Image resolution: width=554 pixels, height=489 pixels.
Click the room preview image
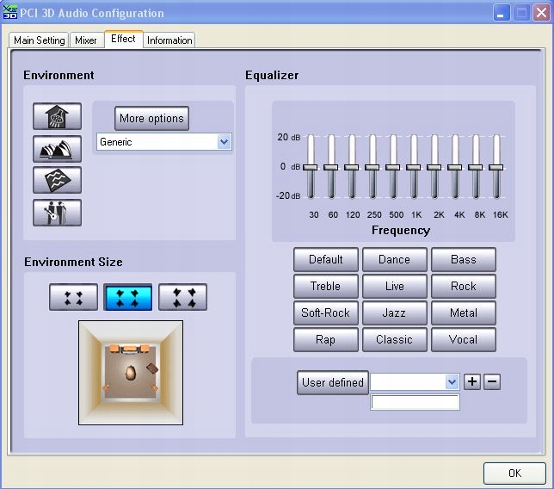[x=131, y=373]
